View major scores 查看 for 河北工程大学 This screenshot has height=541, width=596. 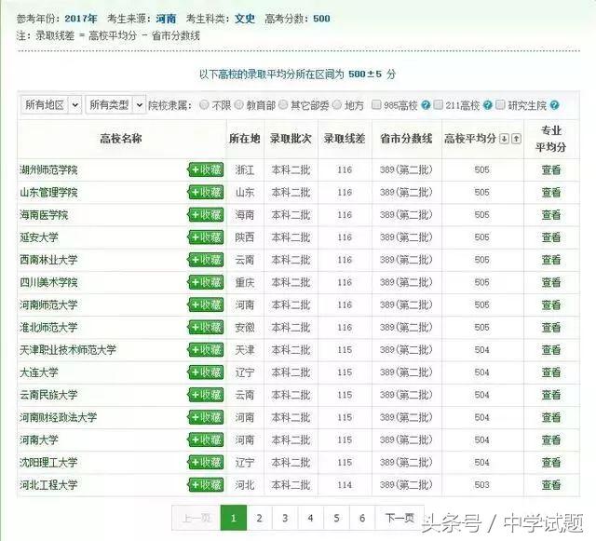551,485
